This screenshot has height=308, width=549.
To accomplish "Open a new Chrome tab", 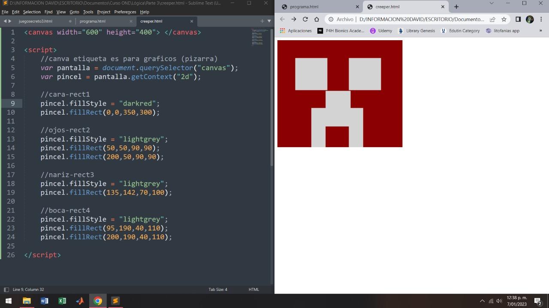I will (x=456, y=7).
